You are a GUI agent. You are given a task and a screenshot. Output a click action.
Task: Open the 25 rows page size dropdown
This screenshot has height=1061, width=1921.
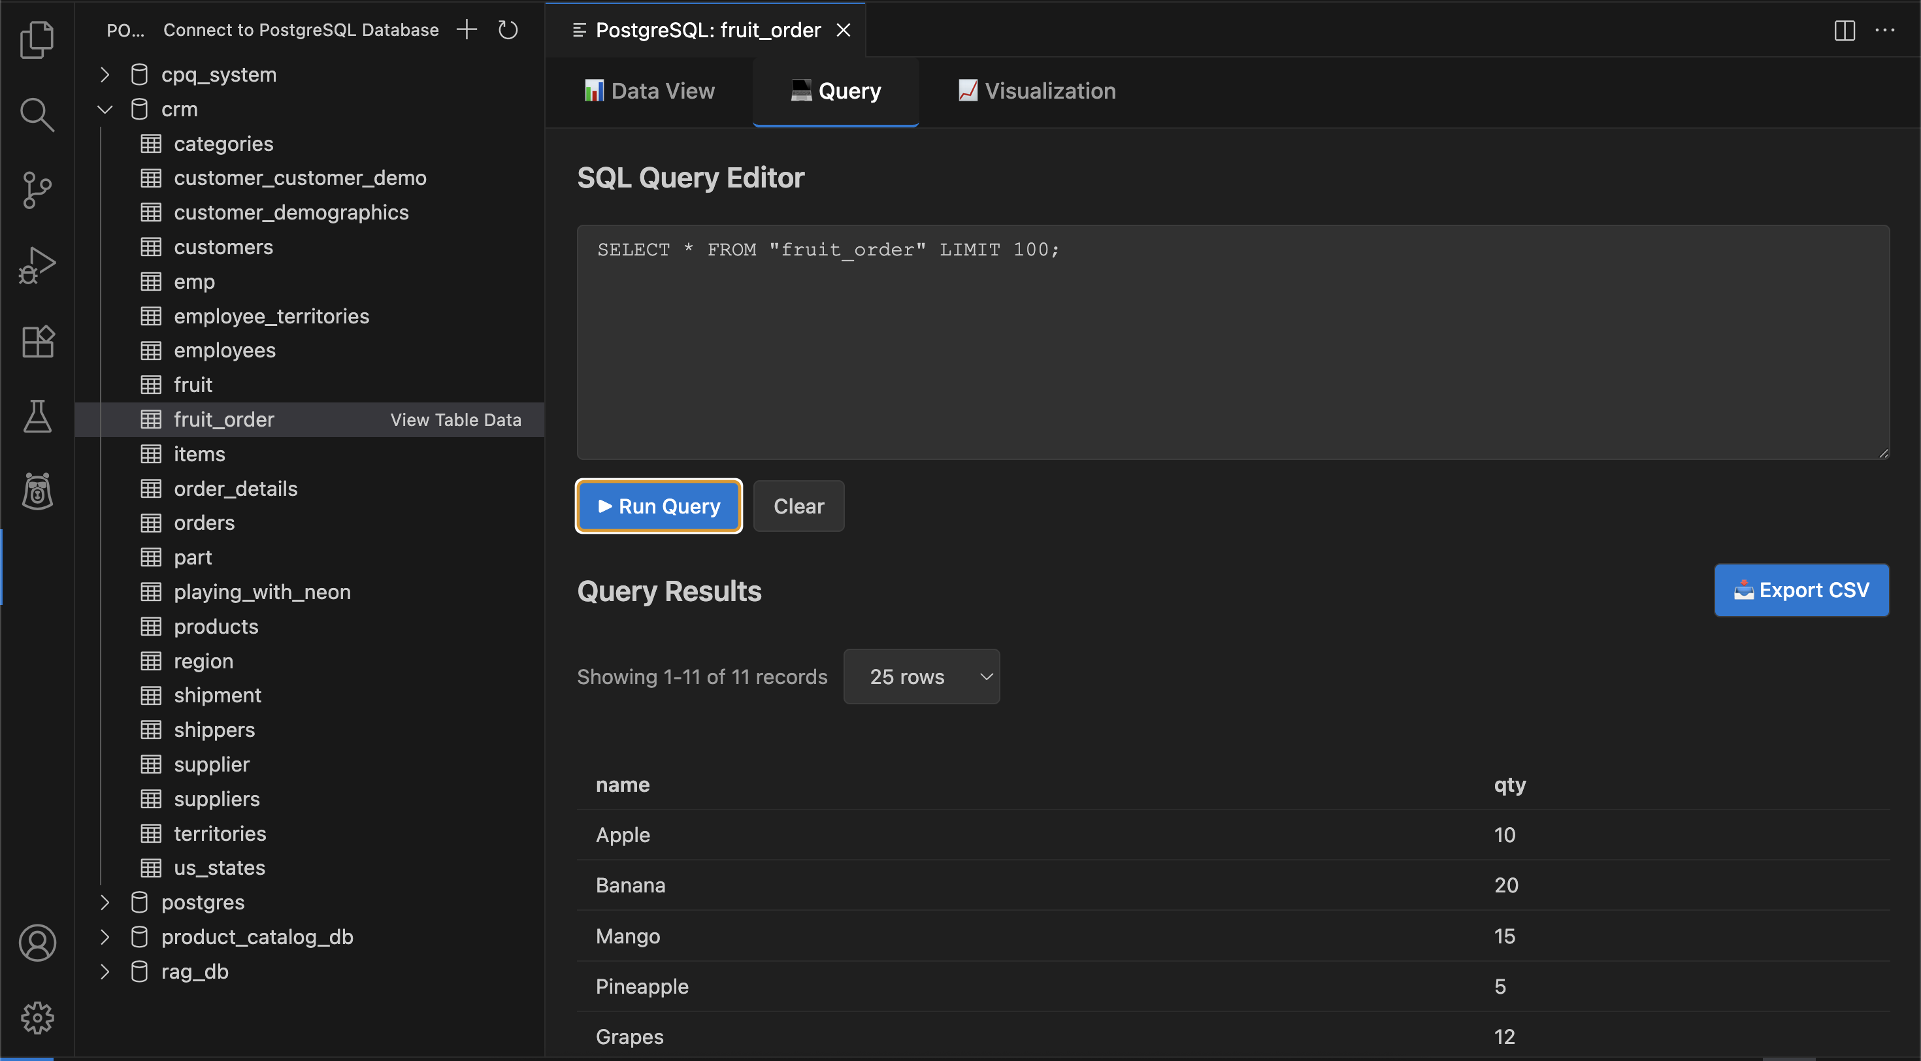tap(921, 676)
